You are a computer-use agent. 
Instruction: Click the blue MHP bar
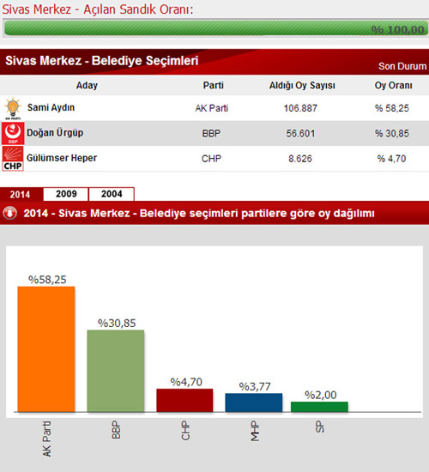coord(254,402)
